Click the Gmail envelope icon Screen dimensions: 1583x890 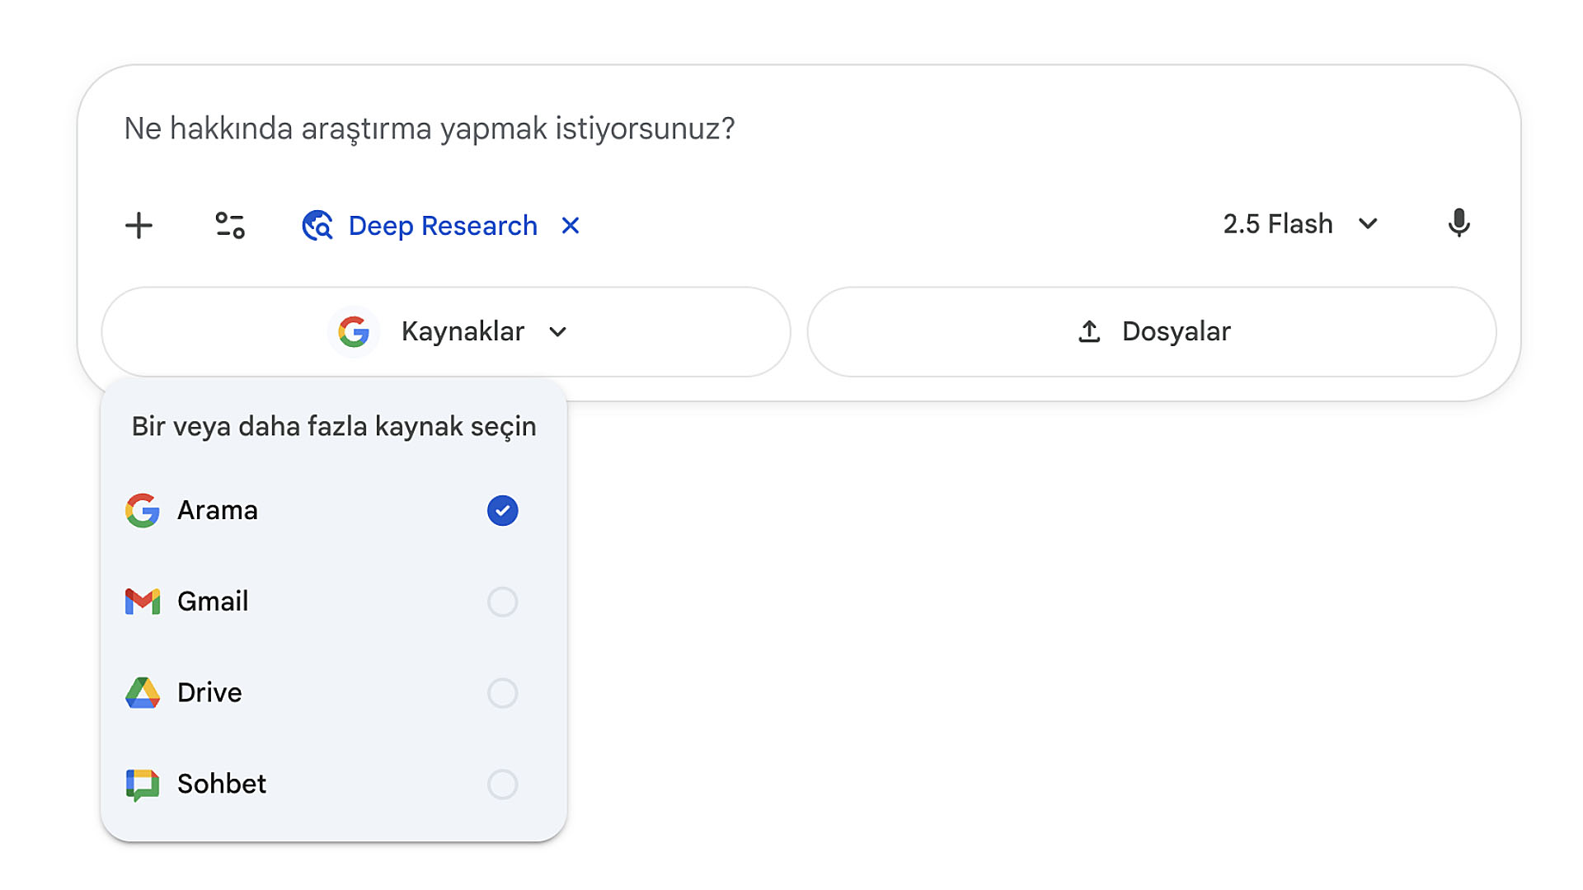[x=143, y=602]
